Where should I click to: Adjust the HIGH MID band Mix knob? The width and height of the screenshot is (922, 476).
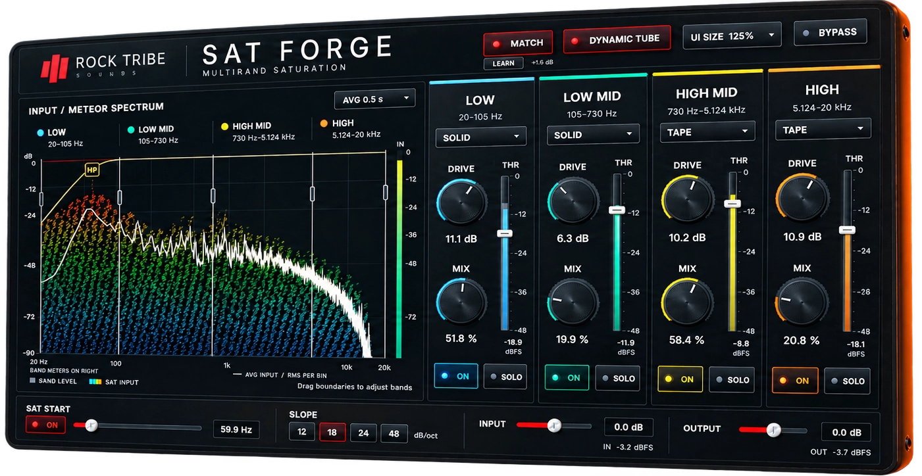(687, 304)
